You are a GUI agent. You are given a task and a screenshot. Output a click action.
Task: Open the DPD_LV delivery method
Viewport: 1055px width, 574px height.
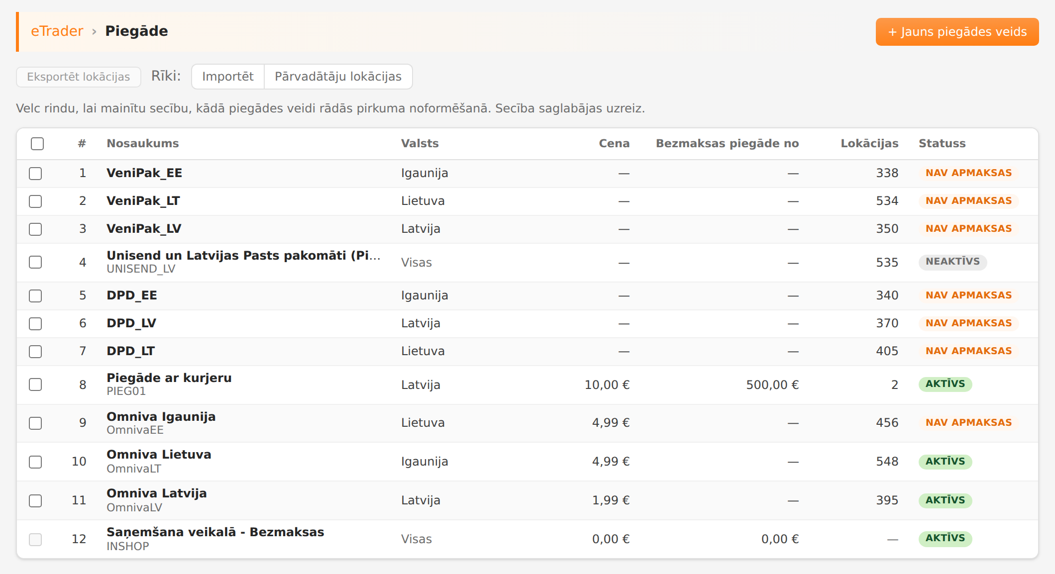[131, 323]
